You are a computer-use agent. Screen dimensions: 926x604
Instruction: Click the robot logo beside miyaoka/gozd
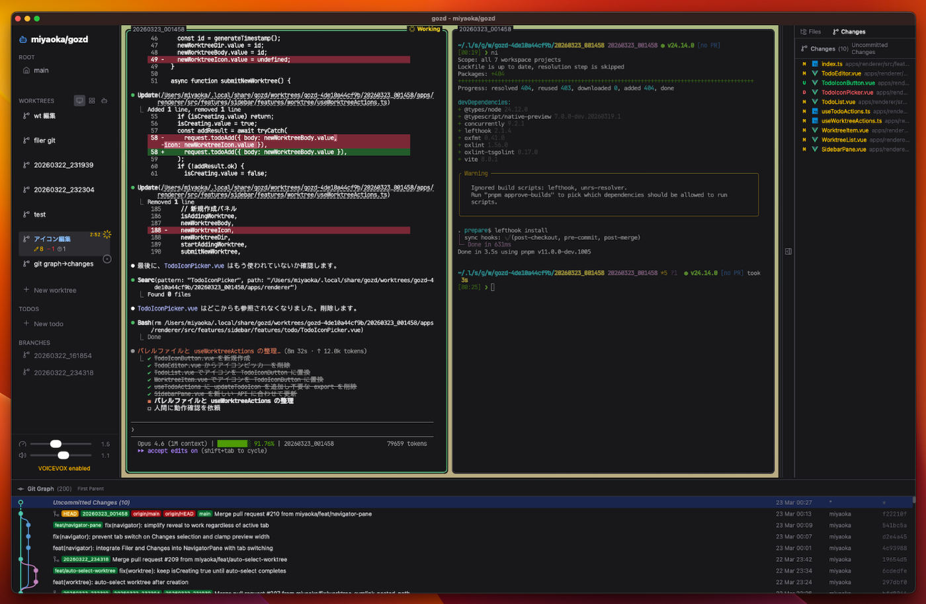[x=23, y=40]
